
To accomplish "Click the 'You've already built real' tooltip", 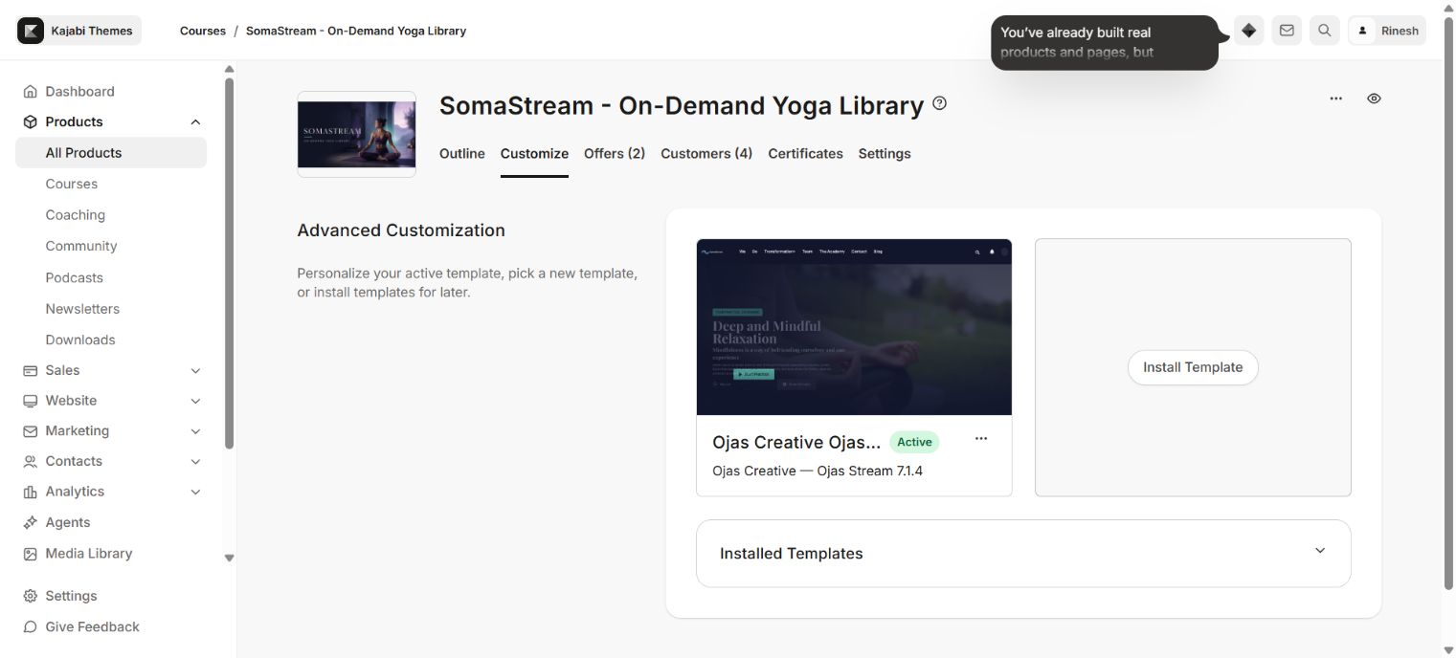I will (1105, 42).
